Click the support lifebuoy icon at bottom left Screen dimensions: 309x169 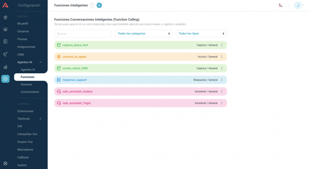5,163
